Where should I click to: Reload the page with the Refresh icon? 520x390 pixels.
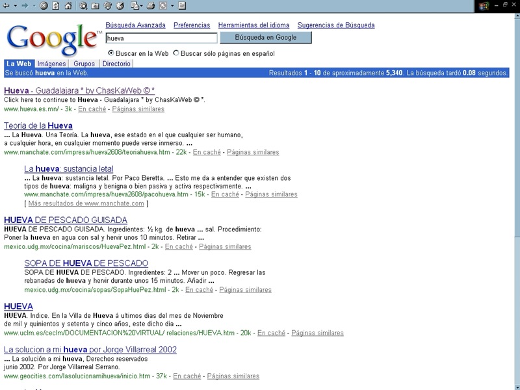[x=56, y=6]
